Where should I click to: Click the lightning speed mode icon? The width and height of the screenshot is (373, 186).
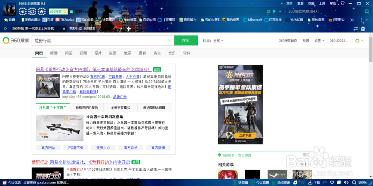pyautogui.click(x=274, y=12)
